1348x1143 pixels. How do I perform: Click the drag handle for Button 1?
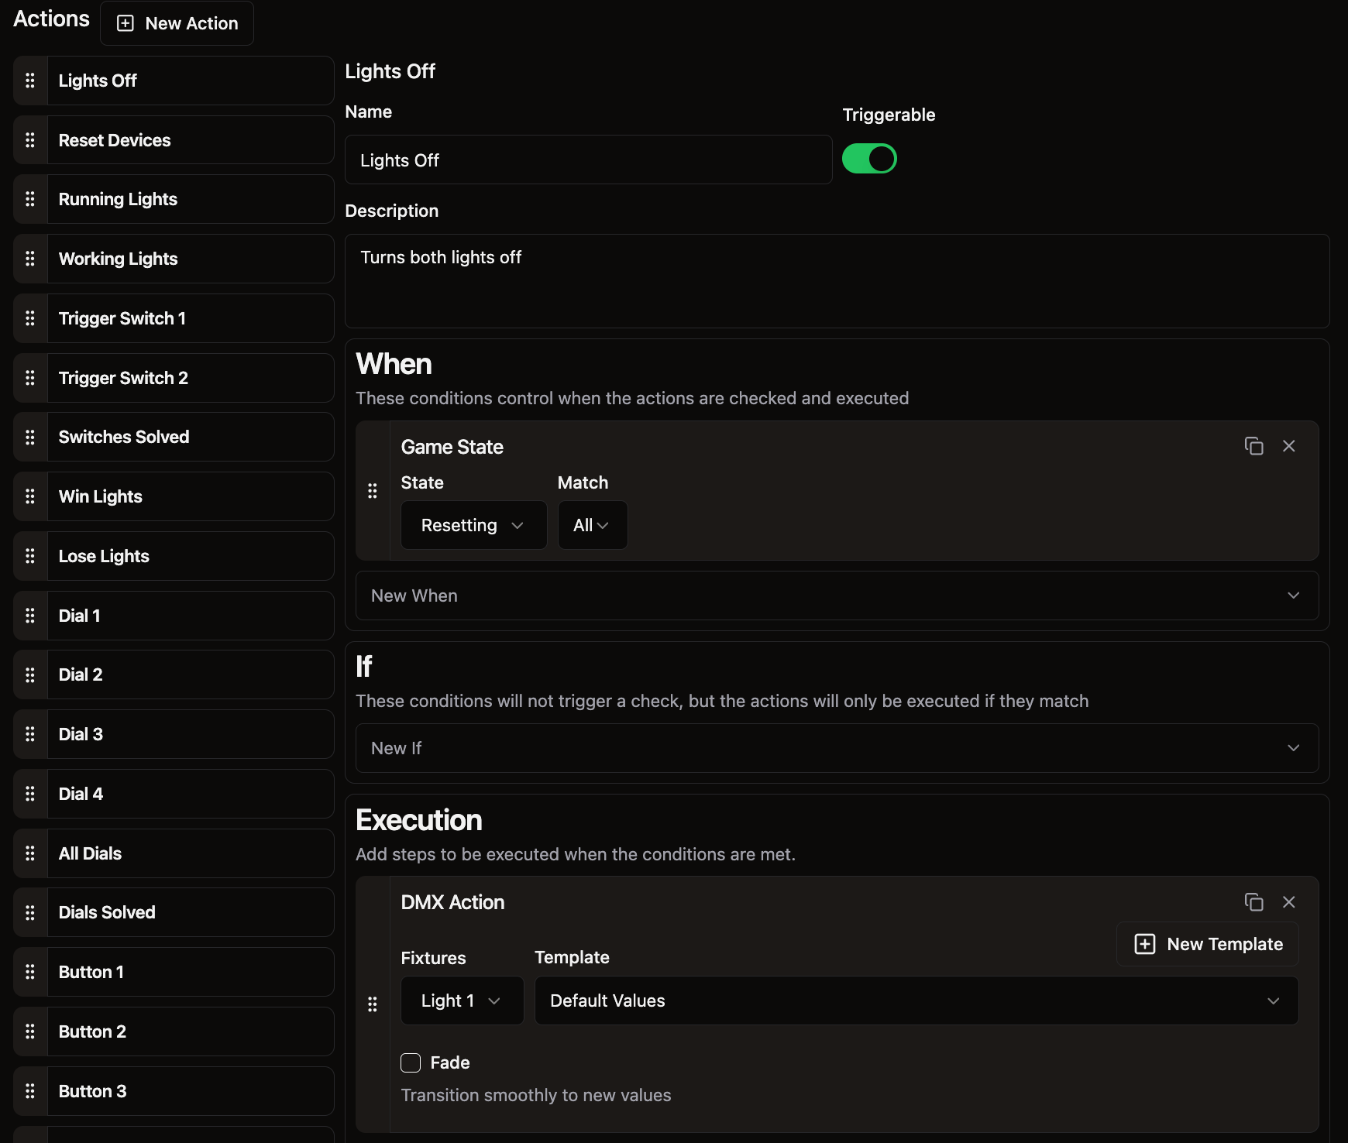click(30, 972)
